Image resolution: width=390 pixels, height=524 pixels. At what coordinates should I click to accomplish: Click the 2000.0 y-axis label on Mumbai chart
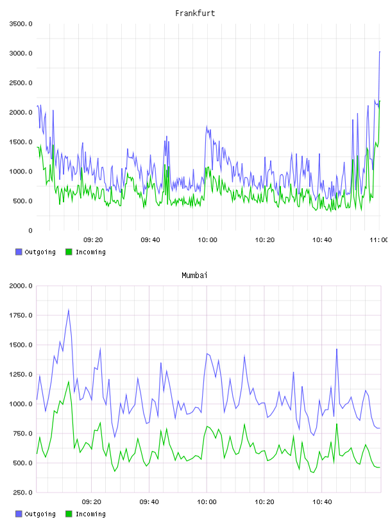coord(21,286)
